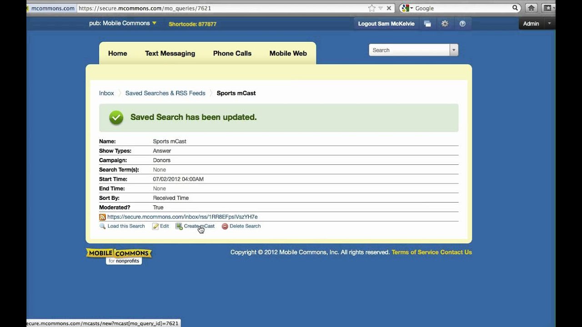Viewport: 582px width, 327px height.
Task: Click the Delete Search link
Action: pos(245,226)
